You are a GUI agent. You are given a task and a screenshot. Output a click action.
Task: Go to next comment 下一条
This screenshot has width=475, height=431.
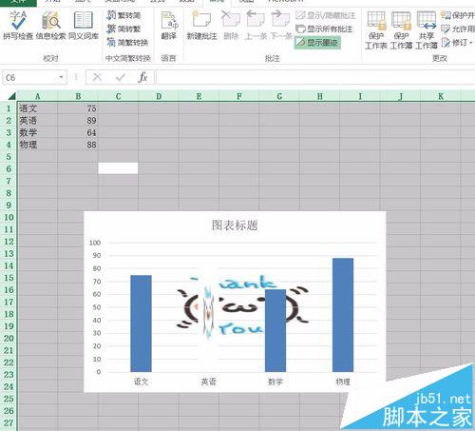(x=280, y=26)
